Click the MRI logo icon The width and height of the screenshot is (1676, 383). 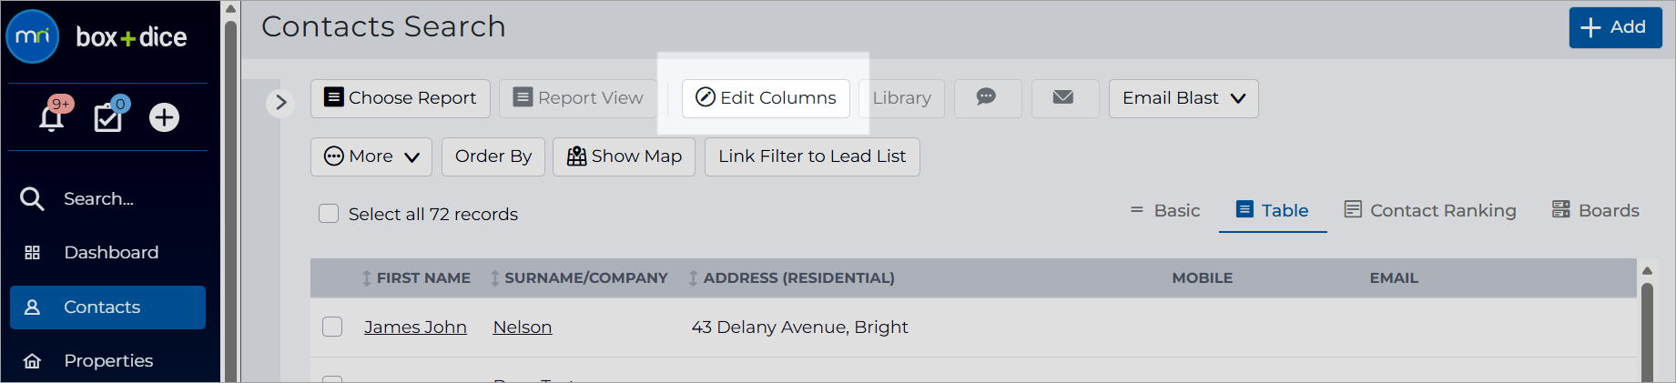pyautogui.click(x=33, y=36)
